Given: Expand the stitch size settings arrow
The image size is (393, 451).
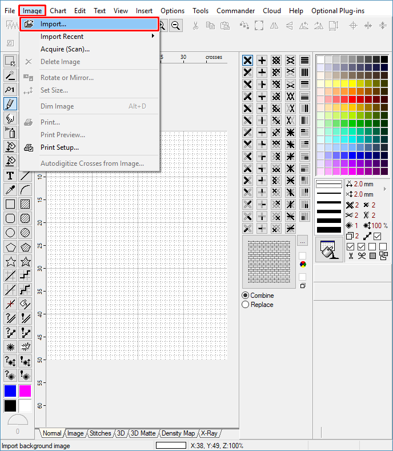Looking at the screenshot, I should (x=385, y=189).
